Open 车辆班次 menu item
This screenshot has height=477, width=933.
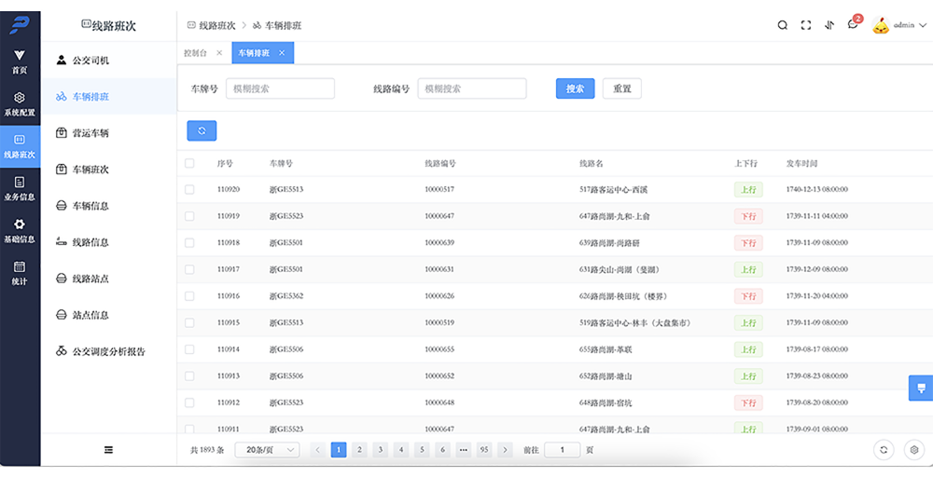(x=109, y=170)
